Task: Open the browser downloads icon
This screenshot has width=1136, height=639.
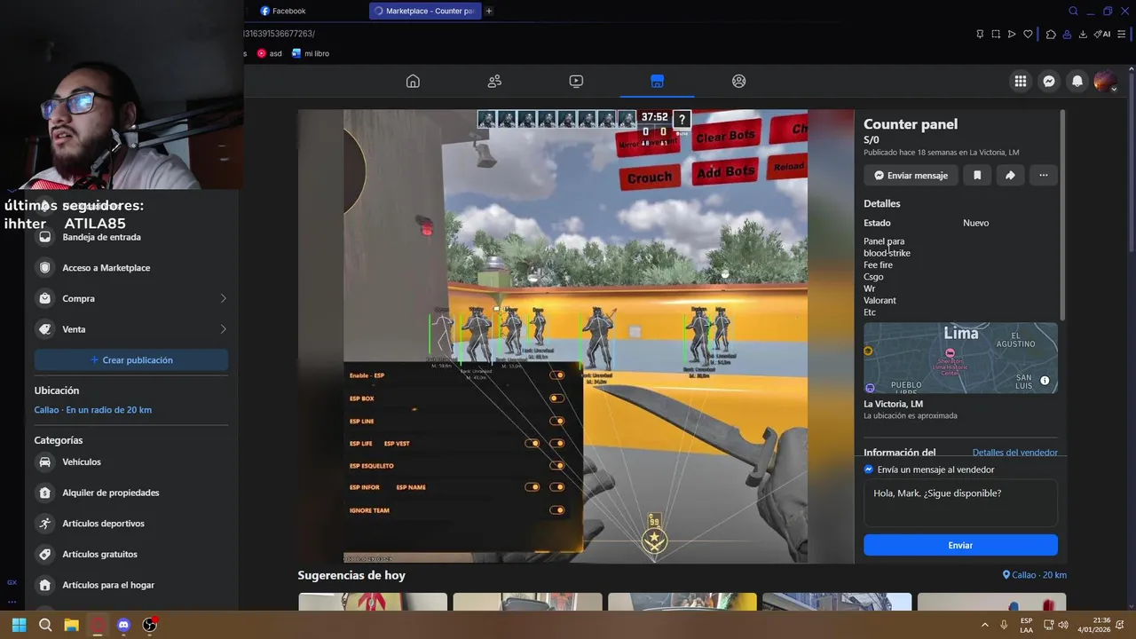Action: pos(1083,34)
